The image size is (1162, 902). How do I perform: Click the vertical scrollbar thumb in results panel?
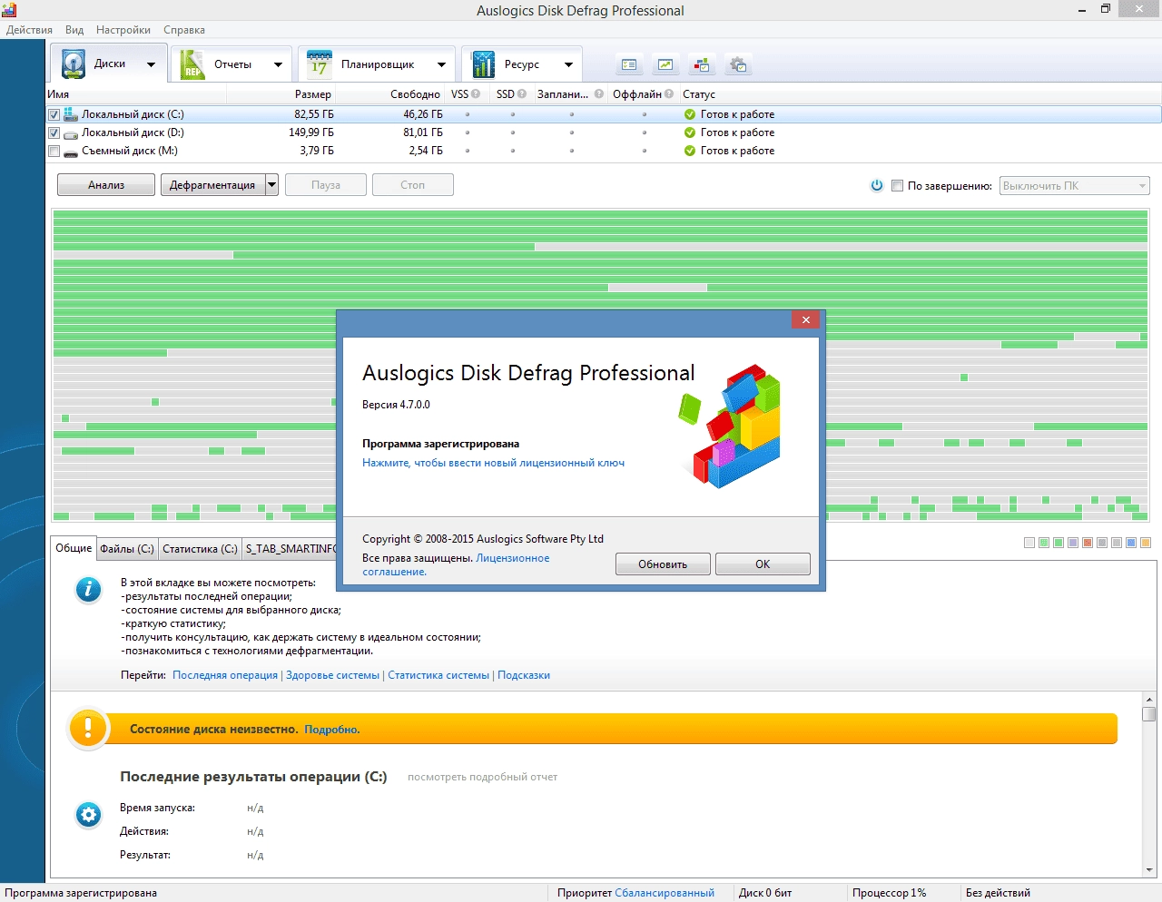[1149, 714]
